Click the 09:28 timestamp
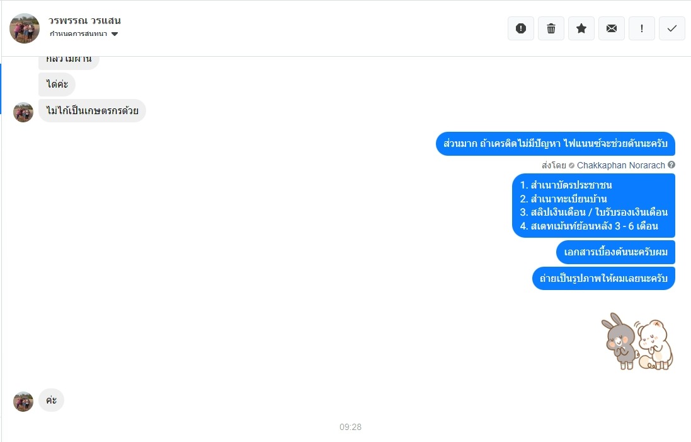 click(350, 427)
